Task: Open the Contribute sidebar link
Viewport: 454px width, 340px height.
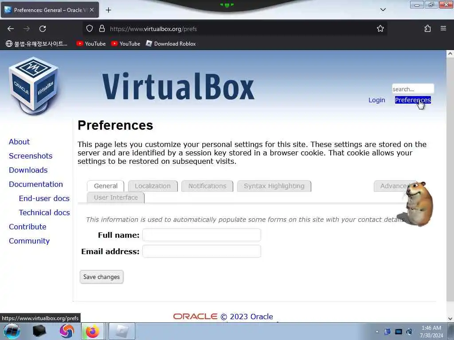Action: (27, 227)
